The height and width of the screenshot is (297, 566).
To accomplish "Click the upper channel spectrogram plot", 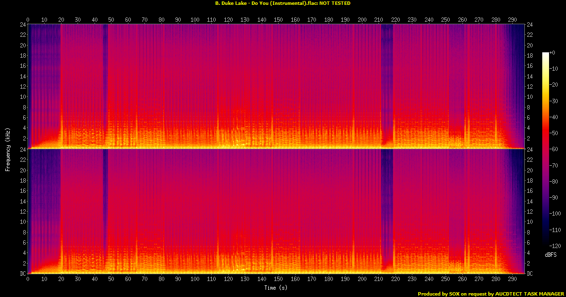I will pyautogui.click(x=276, y=87).
